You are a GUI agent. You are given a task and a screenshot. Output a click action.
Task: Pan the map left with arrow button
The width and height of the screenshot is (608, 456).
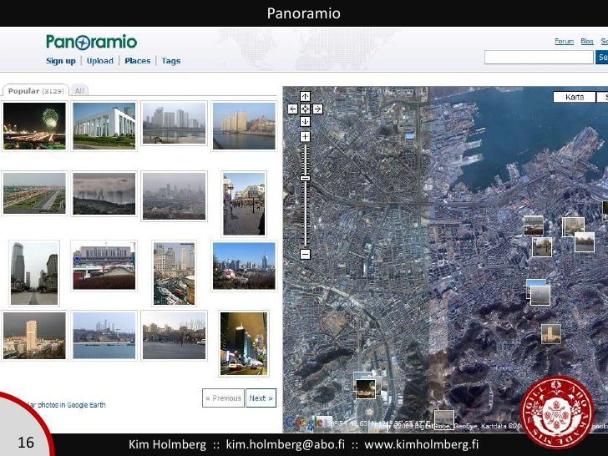(292, 109)
